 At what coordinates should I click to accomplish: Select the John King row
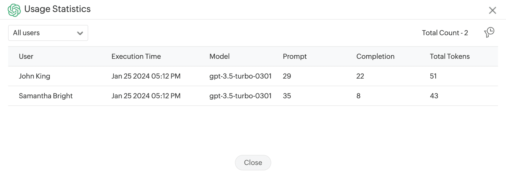coord(34,76)
